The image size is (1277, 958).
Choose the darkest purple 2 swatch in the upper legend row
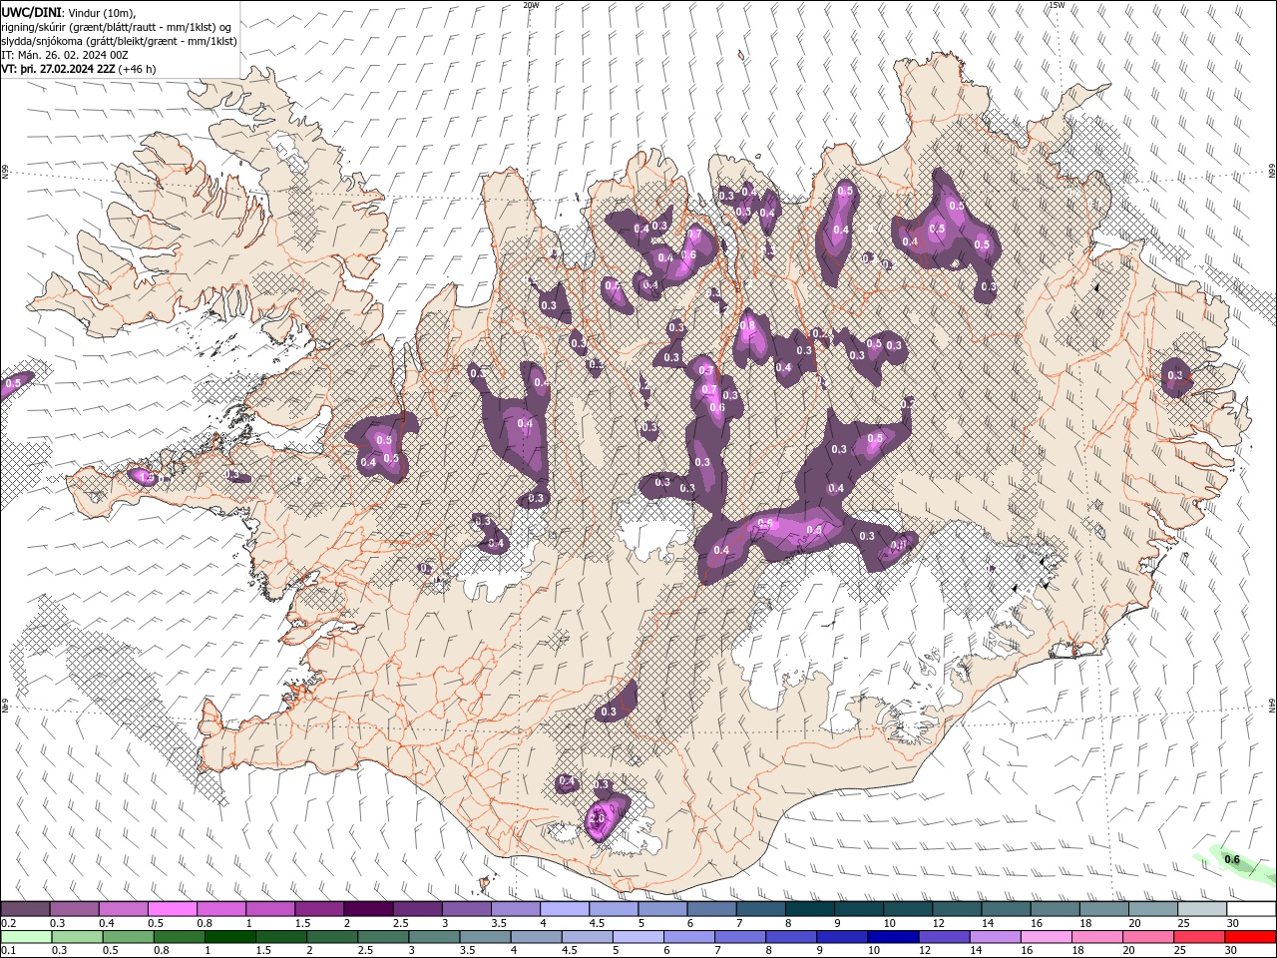(368, 909)
